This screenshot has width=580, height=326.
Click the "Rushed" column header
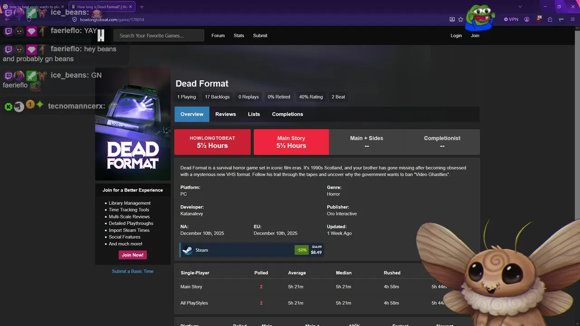(x=392, y=273)
